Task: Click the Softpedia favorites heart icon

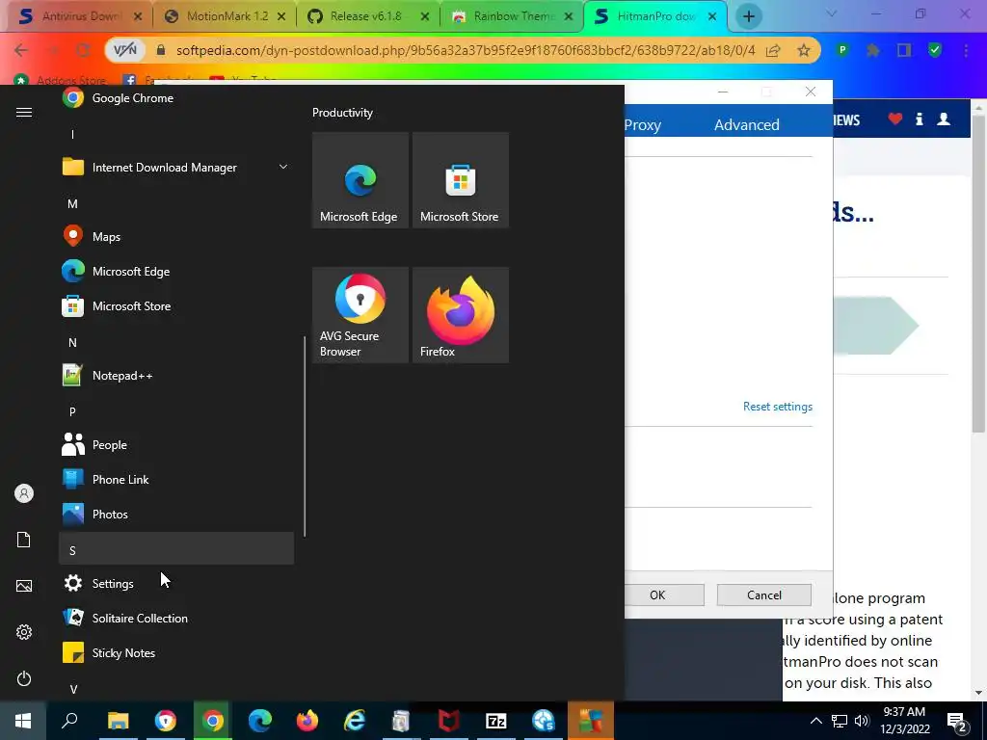Action: pyautogui.click(x=895, y=119)
